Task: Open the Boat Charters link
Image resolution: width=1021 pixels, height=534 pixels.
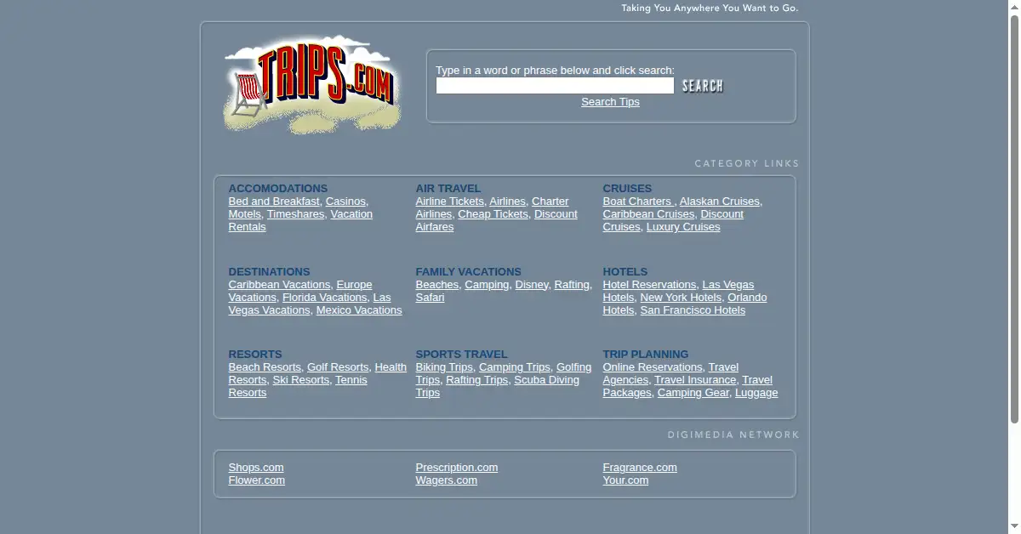Action: tap(638, 202)
